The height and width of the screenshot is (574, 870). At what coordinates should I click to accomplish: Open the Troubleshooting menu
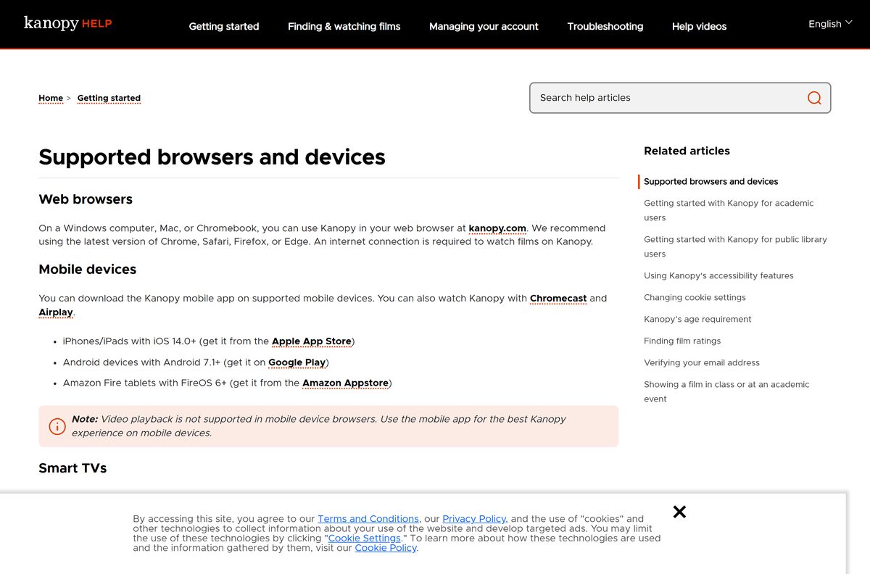click(x=605, y=26)
